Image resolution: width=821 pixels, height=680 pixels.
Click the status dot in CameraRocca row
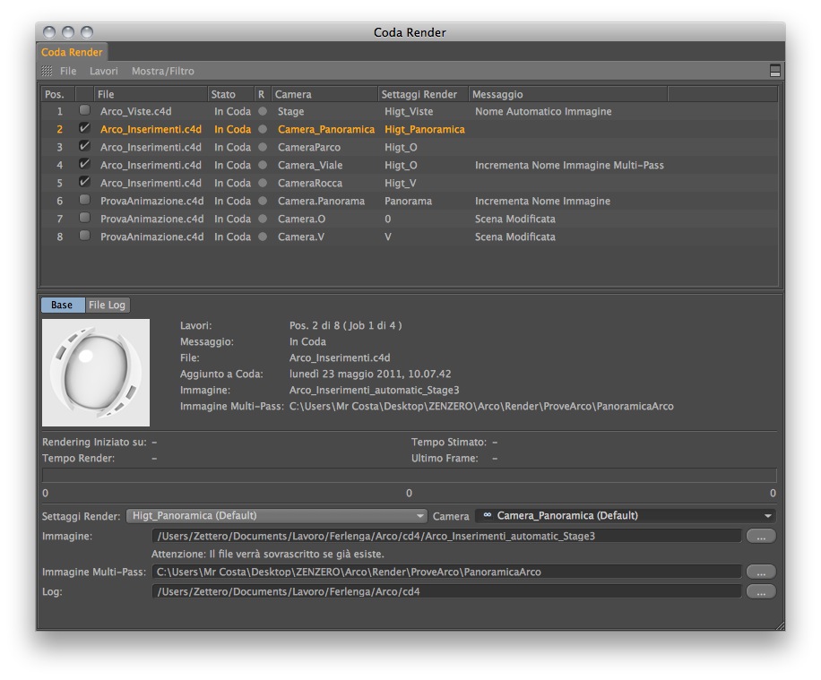click(x=263, y=183)
